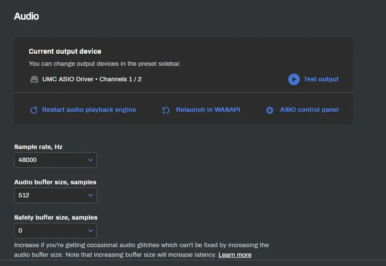This screenshot has width=386, height=266.
Task: Click the Test output play icon
Action: 294,79
